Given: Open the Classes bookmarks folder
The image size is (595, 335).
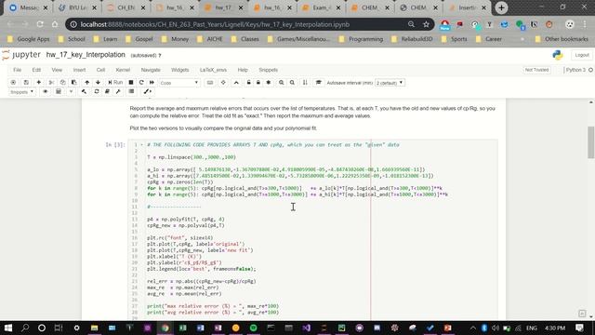Looking at the screenshot, I should pyautogui.click(x=245, y=39).
